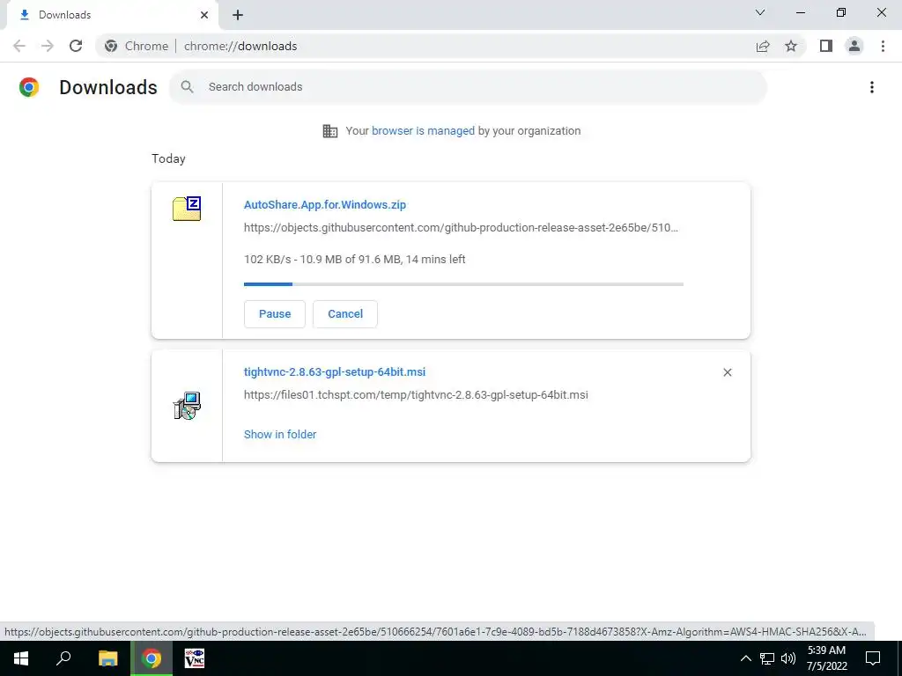Screen dimensions: 902x676
Task: Open Chrome's three-dot menu
Action: (x=883, y=46)
